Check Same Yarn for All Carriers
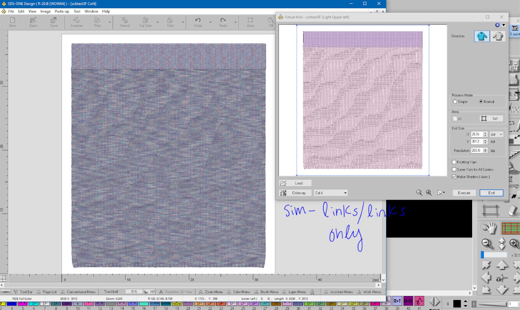Viewport: 520px width, 310px height. 454,169
